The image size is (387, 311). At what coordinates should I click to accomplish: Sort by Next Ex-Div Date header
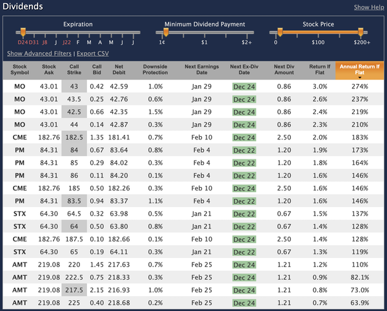244,70
